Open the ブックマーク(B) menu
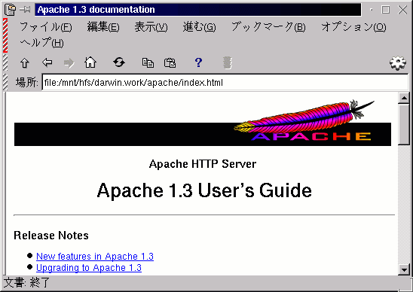This screenshot has width=413, height=292. point(268,27)
